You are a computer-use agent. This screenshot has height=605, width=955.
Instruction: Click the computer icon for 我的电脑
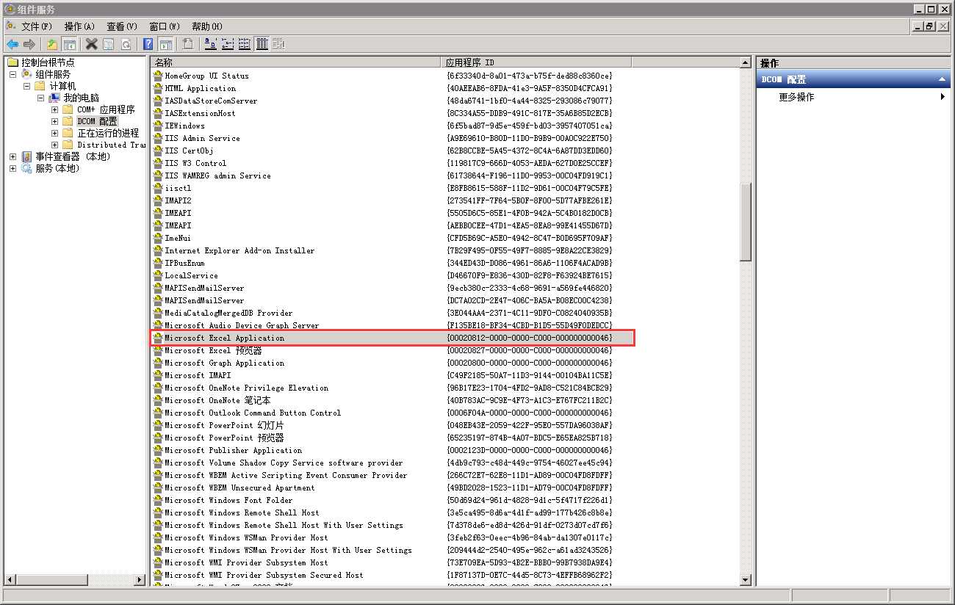[54, 98]
